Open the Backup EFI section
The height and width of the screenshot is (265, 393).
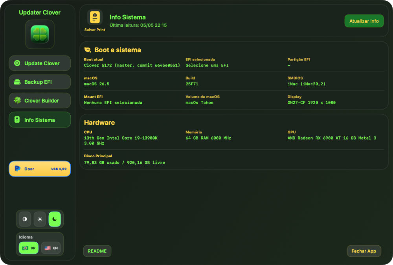point(40,82)
